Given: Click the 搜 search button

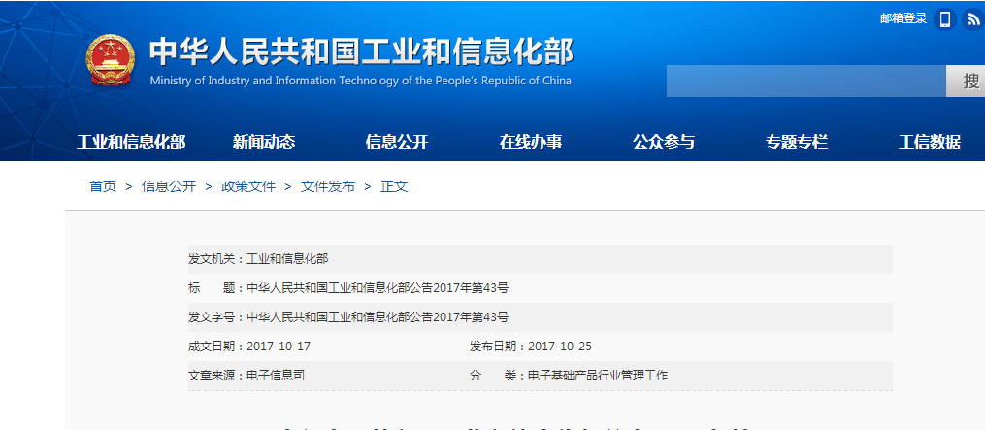Looking at the screenshot, I should pos(966,82).
